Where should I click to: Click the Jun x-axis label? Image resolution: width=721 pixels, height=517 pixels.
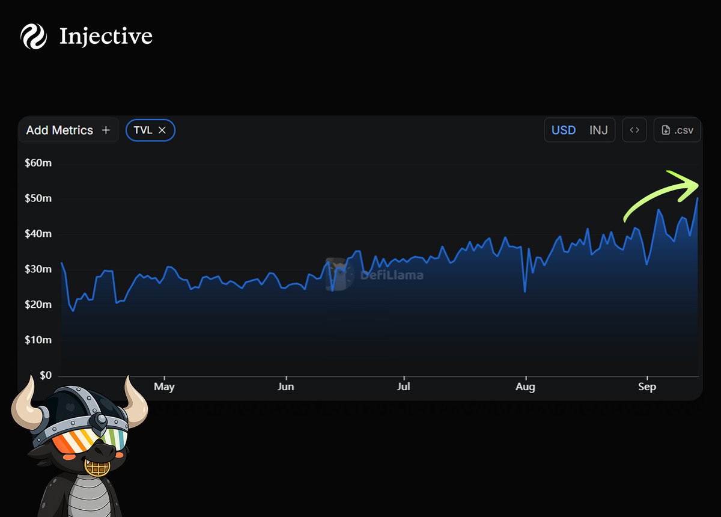coord(286,387)
